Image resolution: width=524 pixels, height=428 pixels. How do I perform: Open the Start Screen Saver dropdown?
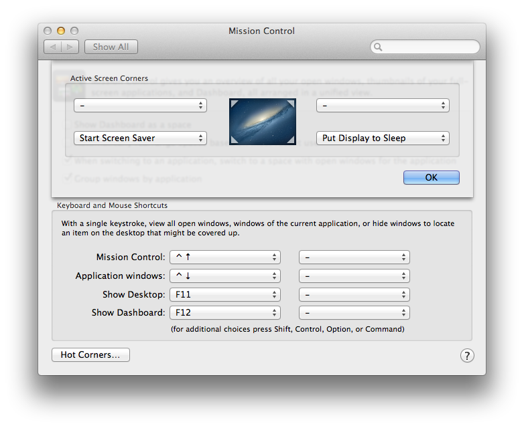[x=140, y=138]
